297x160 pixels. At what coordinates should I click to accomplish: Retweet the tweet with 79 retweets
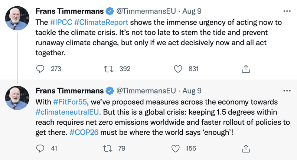coord(108,148)
